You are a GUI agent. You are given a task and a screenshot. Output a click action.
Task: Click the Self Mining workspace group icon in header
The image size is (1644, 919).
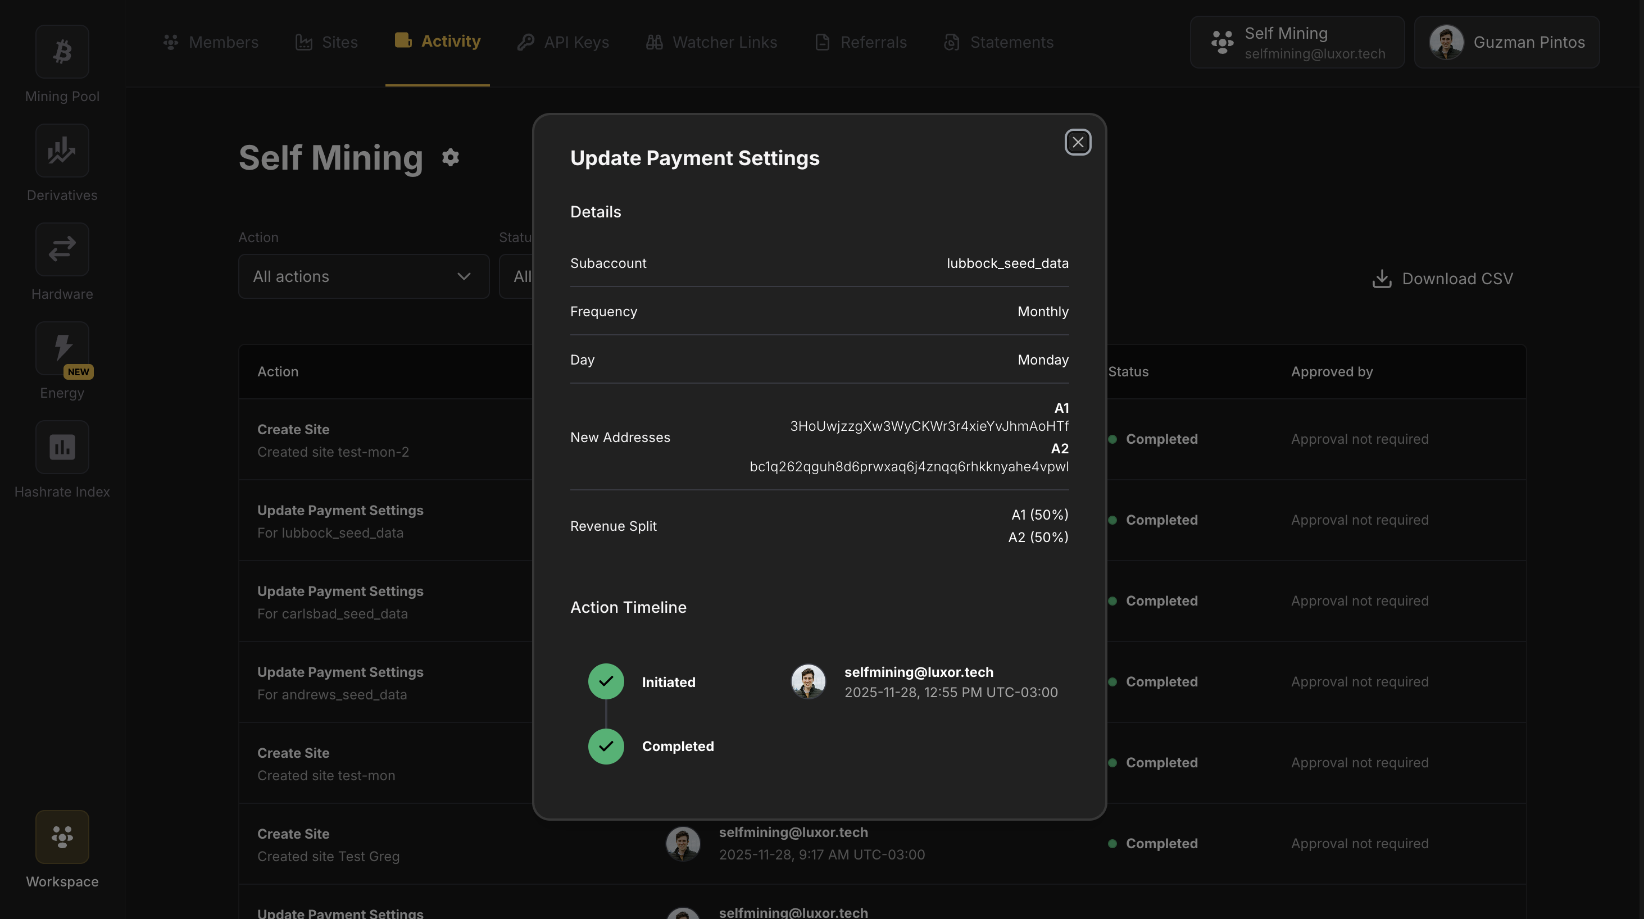click(1222, 42)
